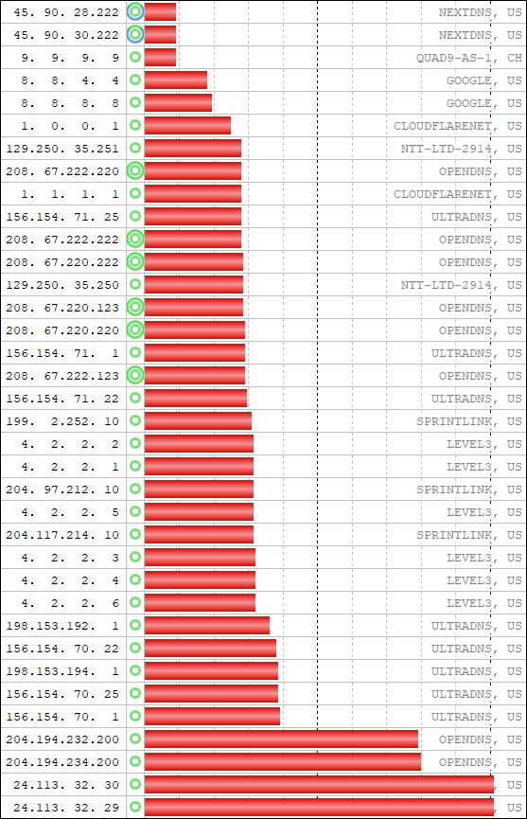The image size is (527, 819).
Task: Click the status icon beside 204.194.232.200
Action: [135, 739]
